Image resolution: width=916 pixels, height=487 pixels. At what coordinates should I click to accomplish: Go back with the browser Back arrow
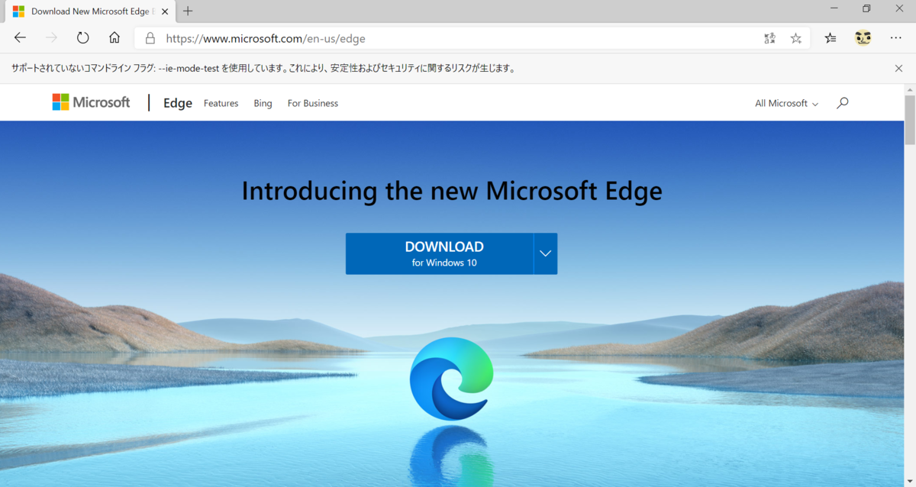pyautogui.click(x=20, y=37)
